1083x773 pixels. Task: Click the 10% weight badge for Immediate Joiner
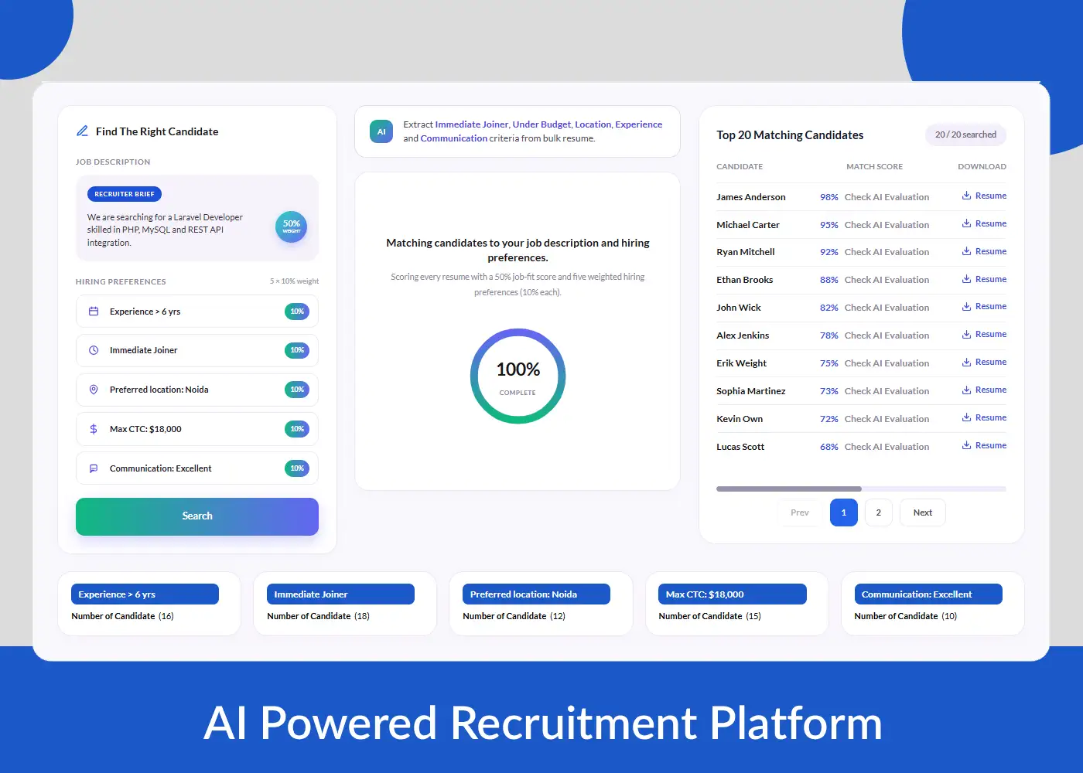coord(297,350)
